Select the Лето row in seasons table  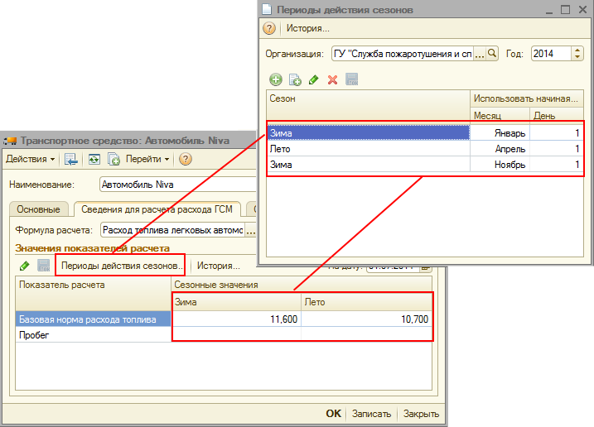point(369,149)
